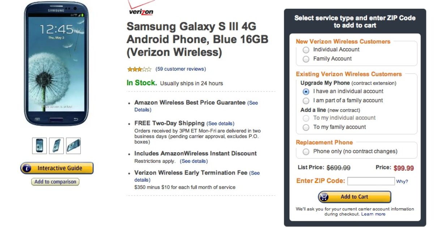Select Family Account for new customers
The image size is (434, 227).
pyautogui.click(x=306, y=59)
